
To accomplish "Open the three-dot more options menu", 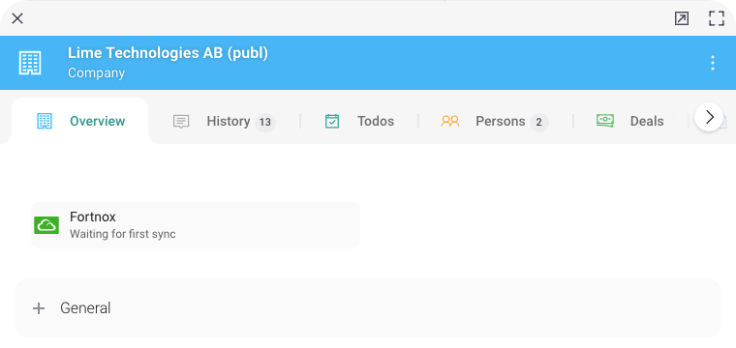I will [713, 63].
